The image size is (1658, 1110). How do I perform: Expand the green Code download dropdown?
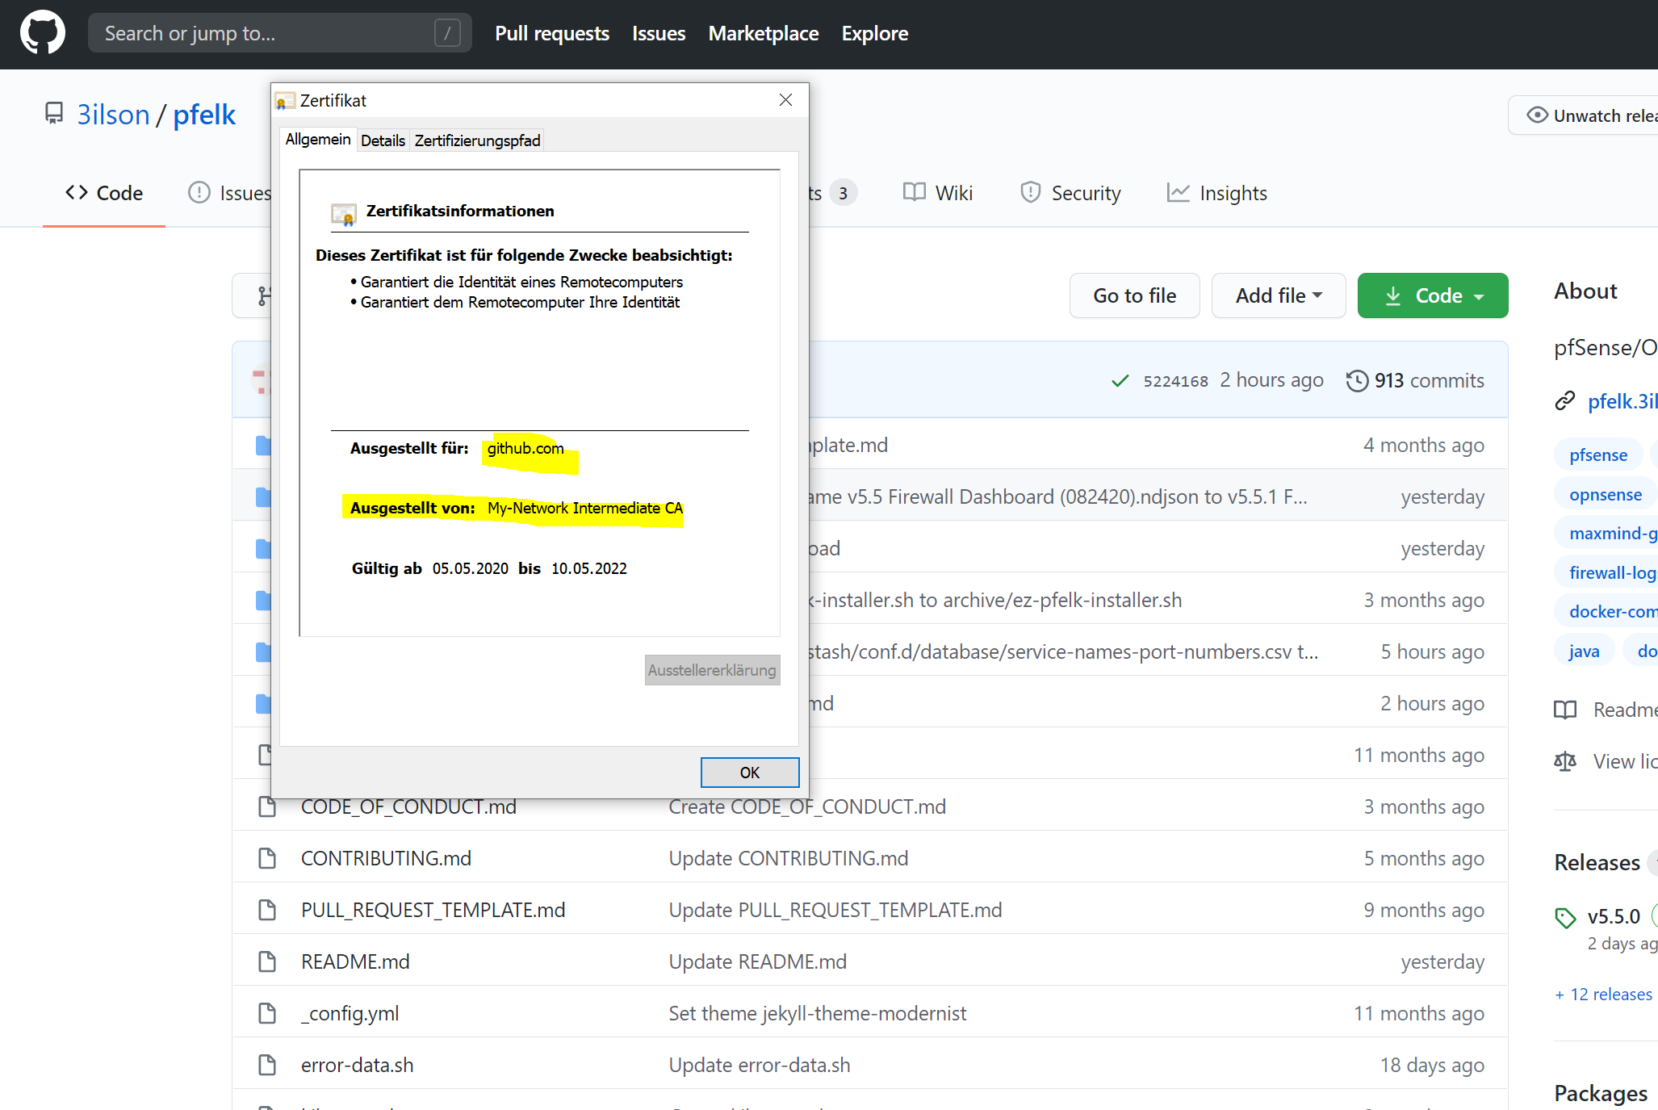[1433, 295]
